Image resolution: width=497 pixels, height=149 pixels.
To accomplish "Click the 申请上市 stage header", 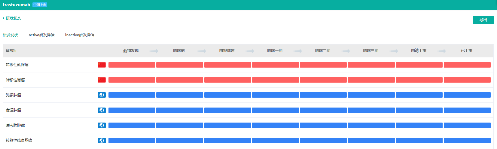I will [x=419, y=51].
